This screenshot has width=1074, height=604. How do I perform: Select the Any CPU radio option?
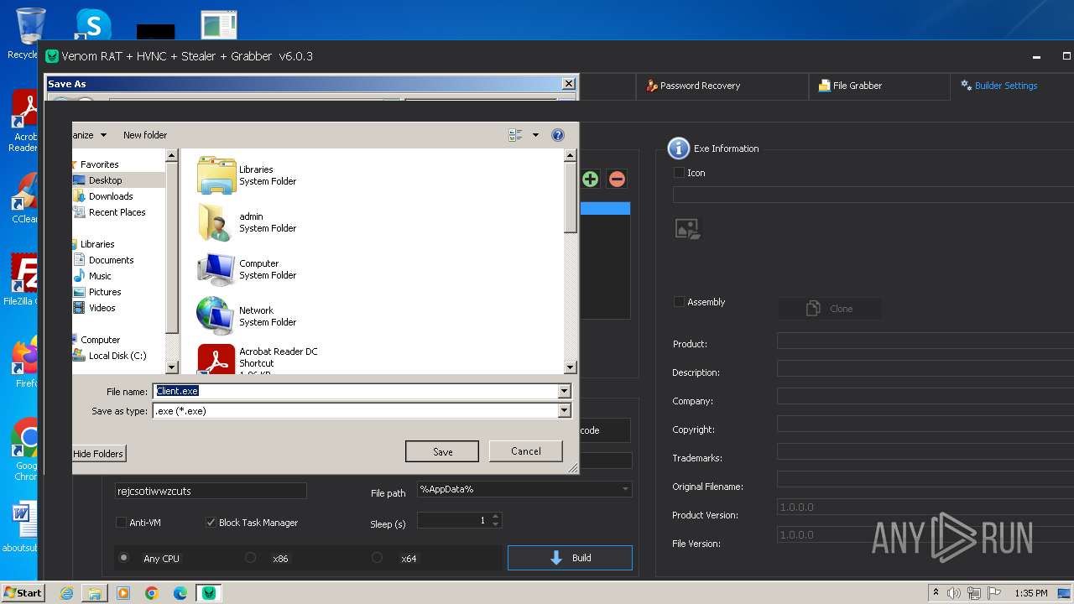124,558
